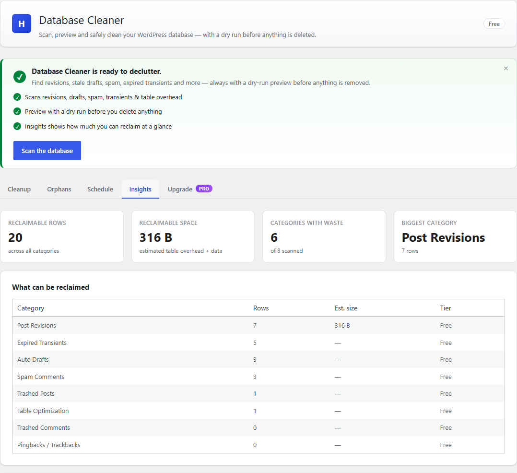Click the 316 B size in the table
Screen dimensions: 517x473
click(x=342, y=326)
